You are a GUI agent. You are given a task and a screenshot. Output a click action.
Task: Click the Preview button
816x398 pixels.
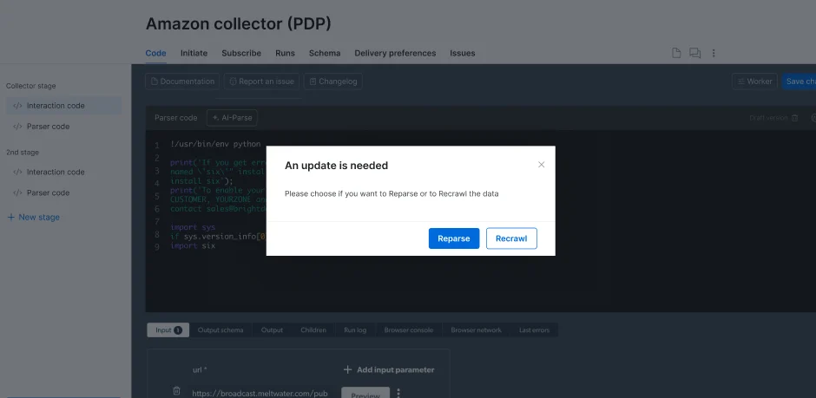click(365, 394)
